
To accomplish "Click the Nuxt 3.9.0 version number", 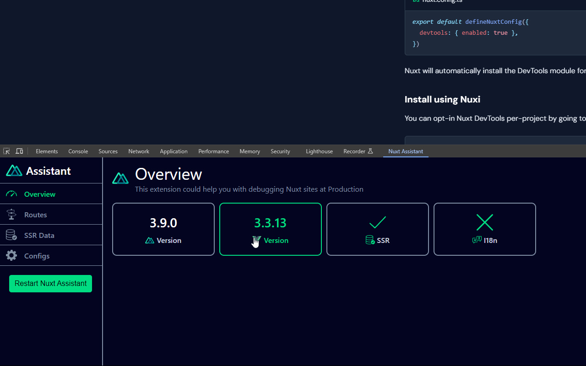I will click(x=163, y=223).
